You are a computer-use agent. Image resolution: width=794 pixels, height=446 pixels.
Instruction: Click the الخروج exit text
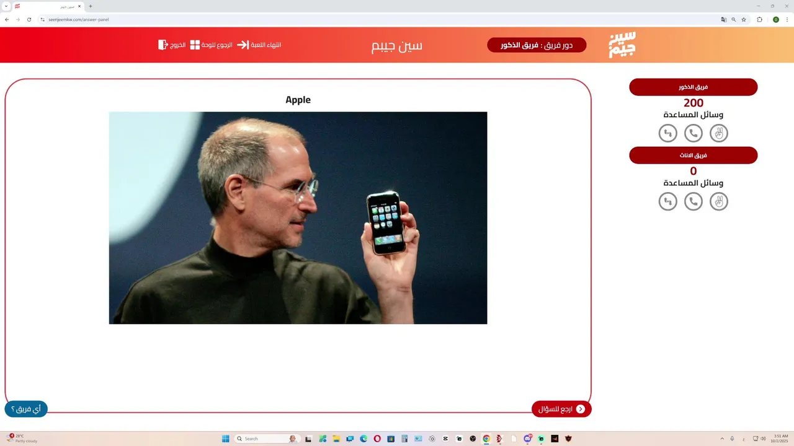click(178, 45)
